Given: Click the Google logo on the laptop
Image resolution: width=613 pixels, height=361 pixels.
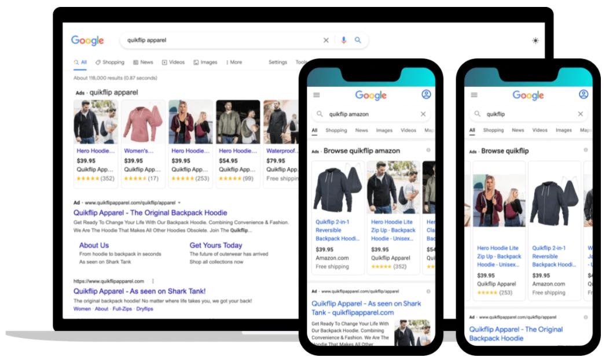Looking at the screenshot, I should 87,40.
